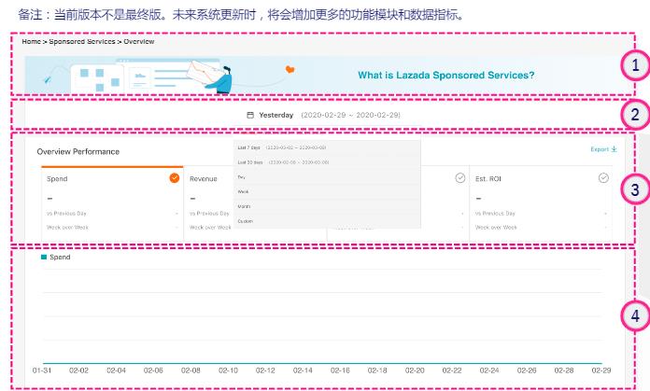Select Day option in date menu
Viewport: 650px width, 391px height.
point(328,177)
